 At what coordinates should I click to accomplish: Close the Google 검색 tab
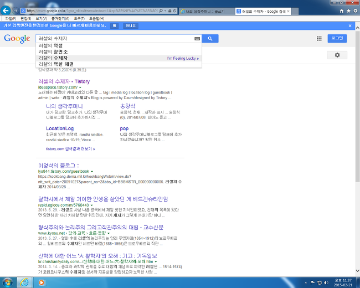pyautogui.click(x=289, y=11)
